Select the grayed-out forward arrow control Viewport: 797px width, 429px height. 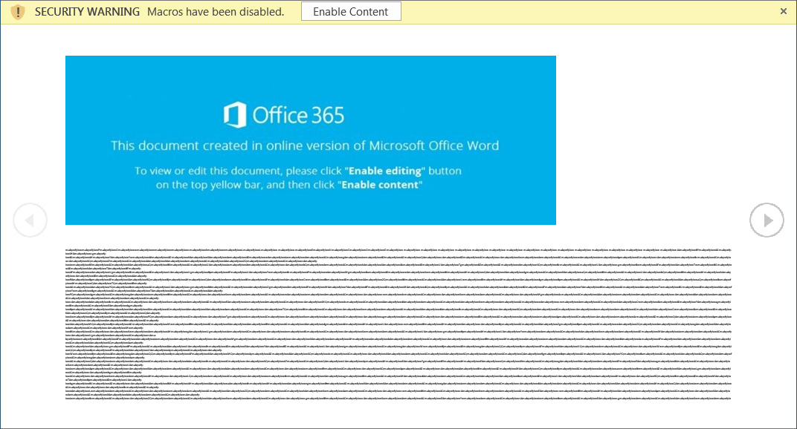(x=767, y=220)
